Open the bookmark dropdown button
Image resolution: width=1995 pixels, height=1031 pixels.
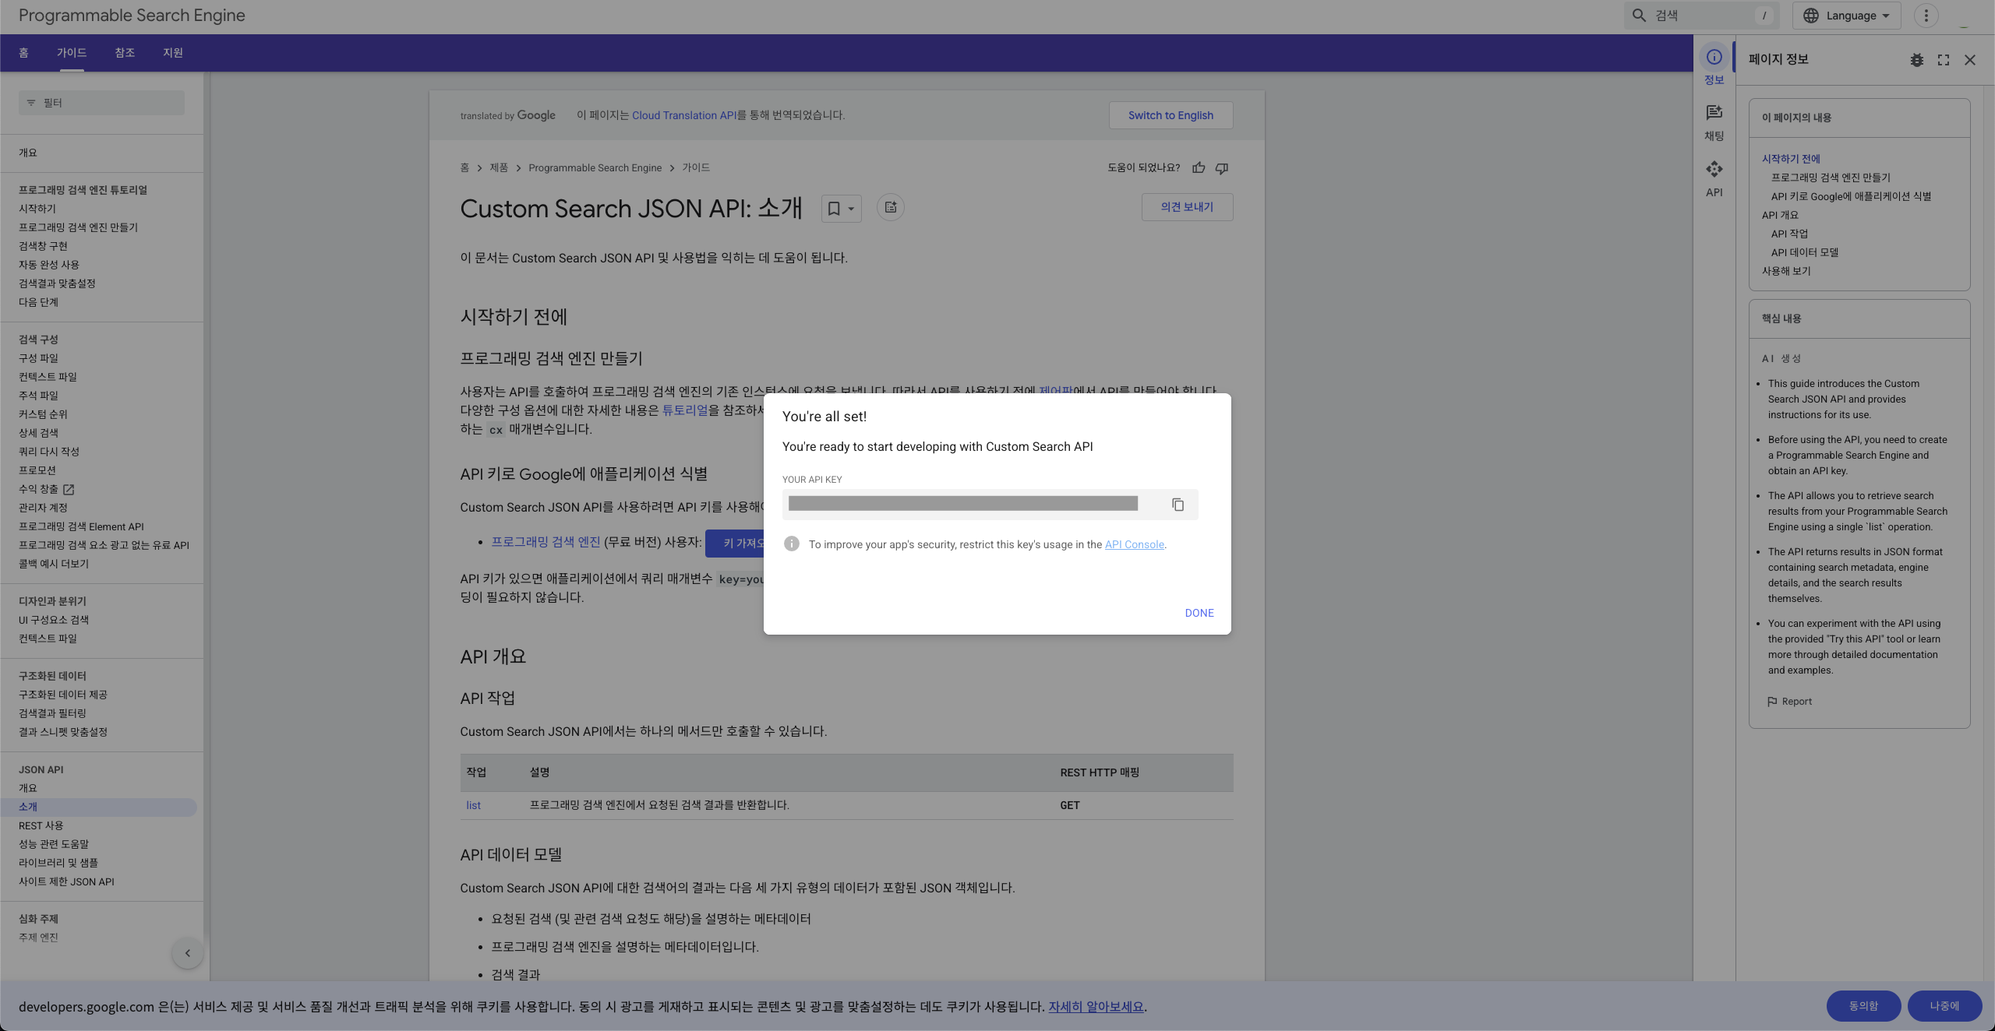tap(841, 208)
